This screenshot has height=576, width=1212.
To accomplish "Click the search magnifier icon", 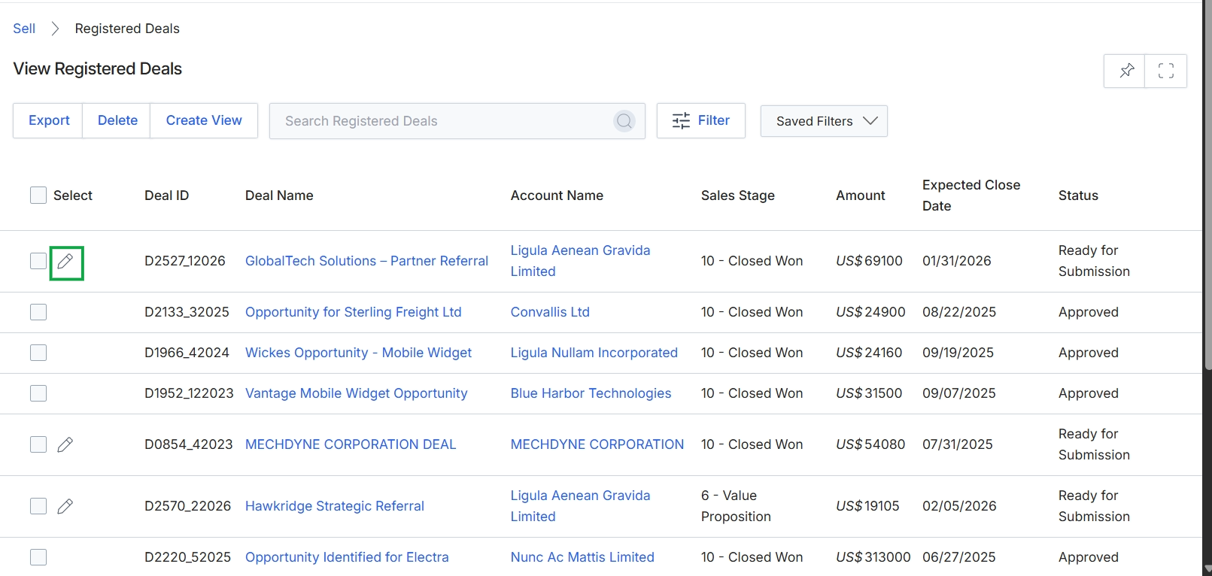I will [624, 121].
